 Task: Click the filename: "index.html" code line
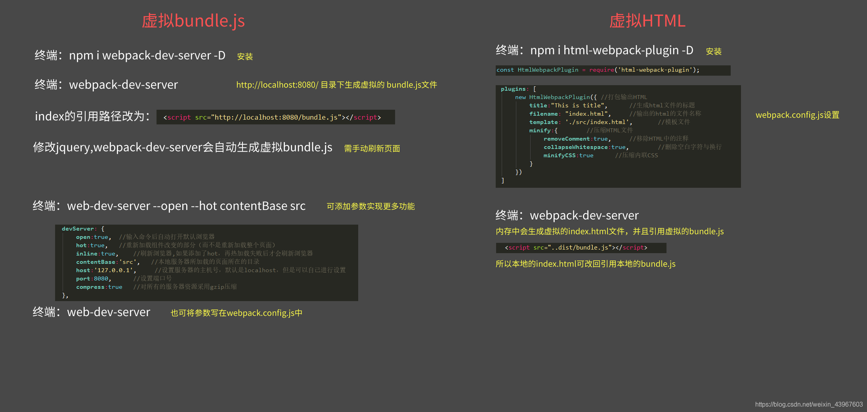pos(615,114)
